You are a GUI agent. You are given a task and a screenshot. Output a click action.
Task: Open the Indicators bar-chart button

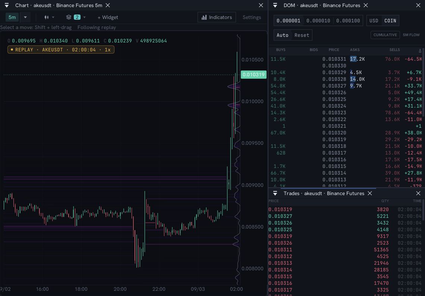[x=217, y=17]
